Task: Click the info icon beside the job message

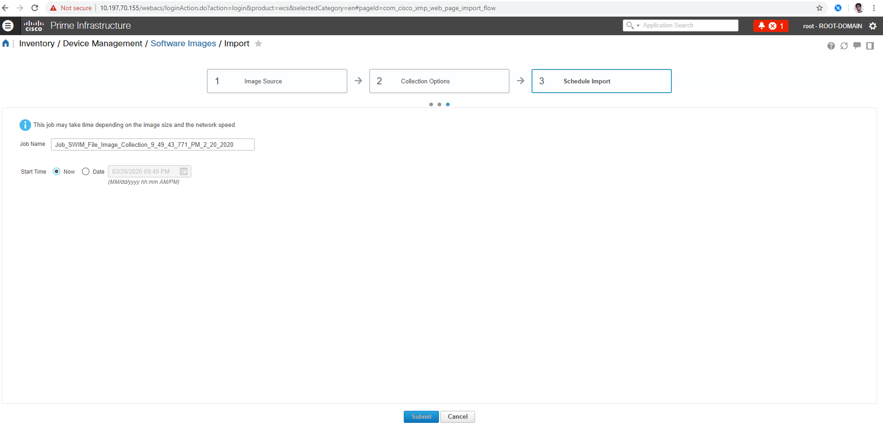Action: [x=25, y=125]
